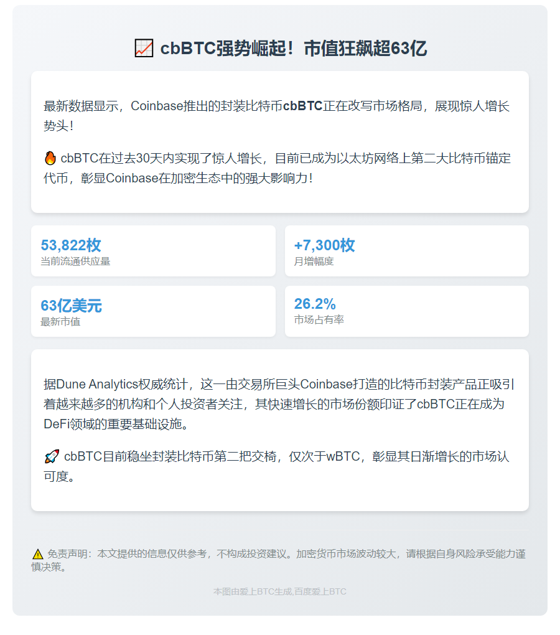Select the 53,822枚 circulating supply figure
The image size is (560, 635).
(70, 245)
